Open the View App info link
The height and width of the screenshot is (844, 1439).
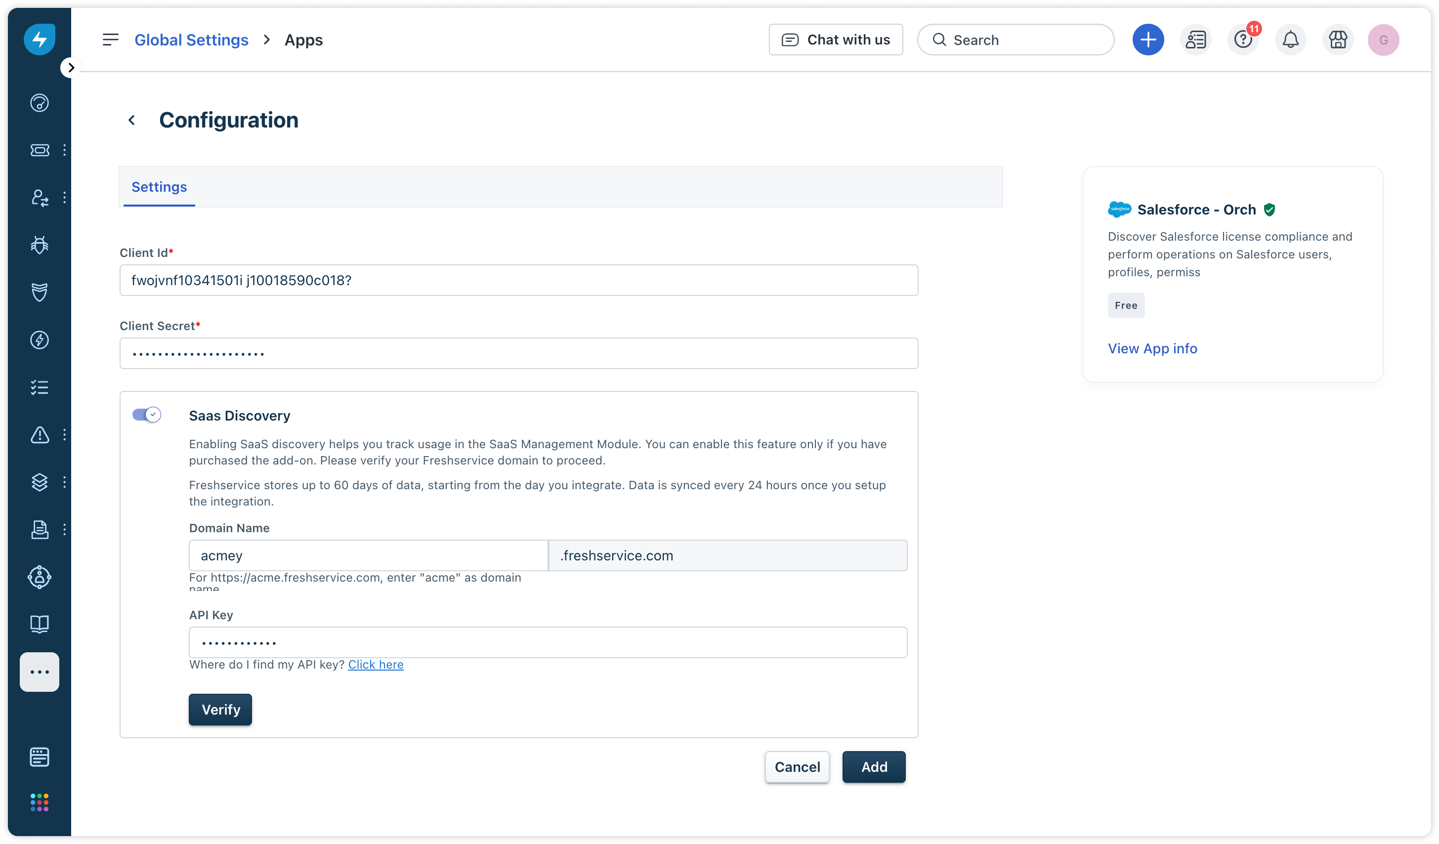click(1152, 348)
